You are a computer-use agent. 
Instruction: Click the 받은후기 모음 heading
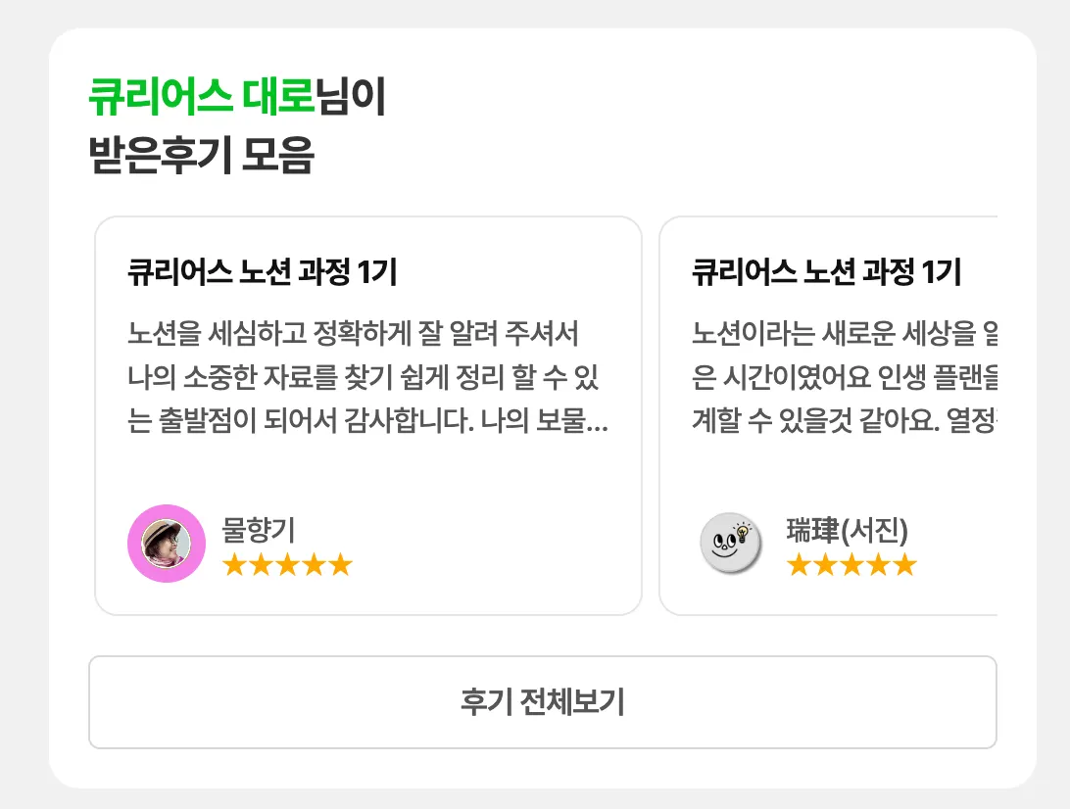[x=201, y=156]
